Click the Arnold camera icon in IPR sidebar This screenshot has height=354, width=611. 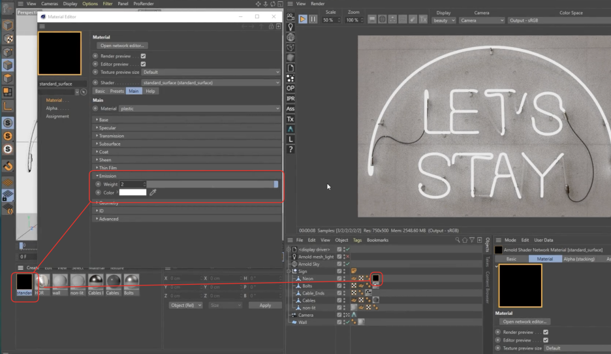pos(290,17)
